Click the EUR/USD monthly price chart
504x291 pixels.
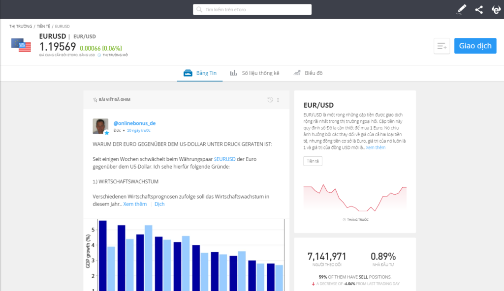pyautogui.click(x=355, y=198)
